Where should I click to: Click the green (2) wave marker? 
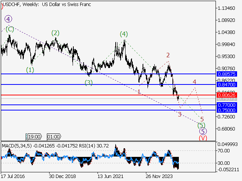coord(56,33)
